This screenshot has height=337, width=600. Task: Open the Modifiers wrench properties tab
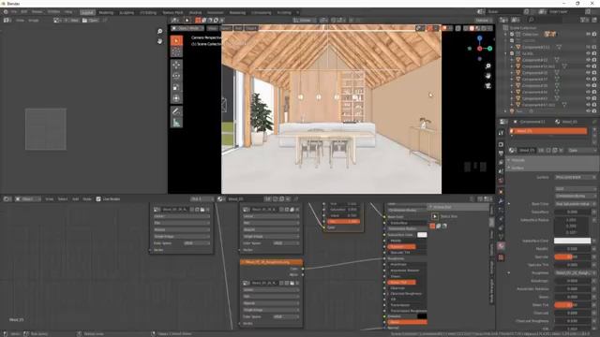point(501,201)
